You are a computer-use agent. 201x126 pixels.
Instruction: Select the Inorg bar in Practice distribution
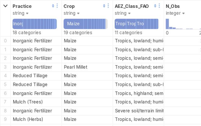[x=18, y=24]
